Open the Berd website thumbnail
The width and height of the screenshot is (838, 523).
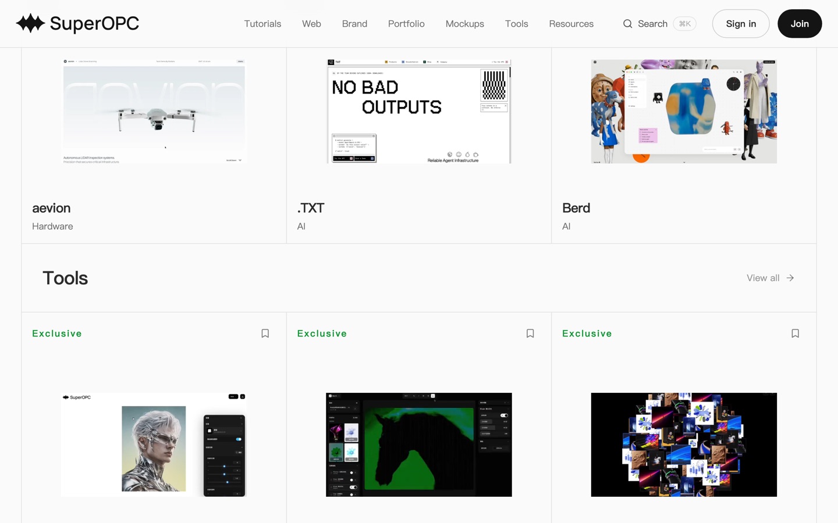click(684, 111)
